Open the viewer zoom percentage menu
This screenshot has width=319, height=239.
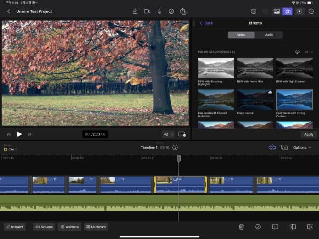point(168,134)
